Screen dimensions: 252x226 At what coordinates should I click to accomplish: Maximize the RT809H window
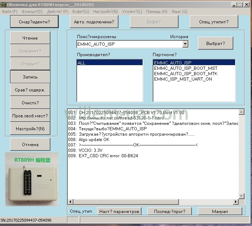pos(240,4)
